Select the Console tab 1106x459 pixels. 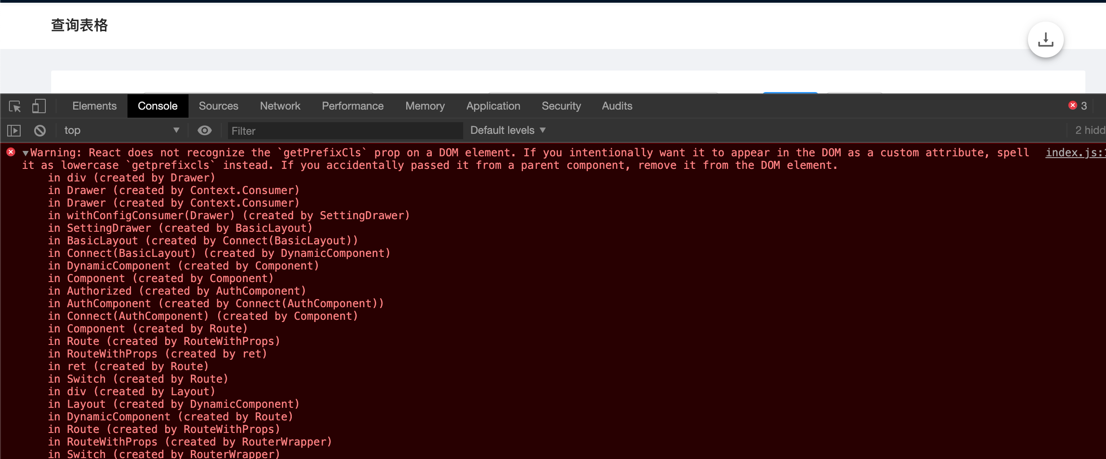(x=158, y=106)
